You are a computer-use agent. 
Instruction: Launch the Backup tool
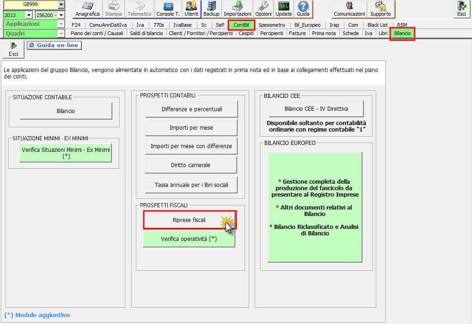[211, 9]
